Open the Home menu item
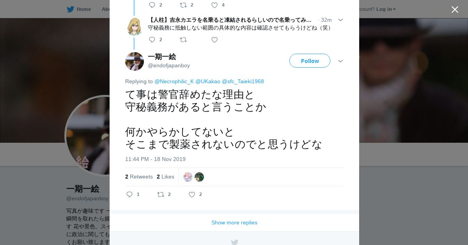This screenshot has width=468, height=245. coord(83,9)
